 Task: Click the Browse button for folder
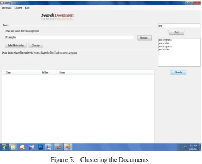coord(144,38)
